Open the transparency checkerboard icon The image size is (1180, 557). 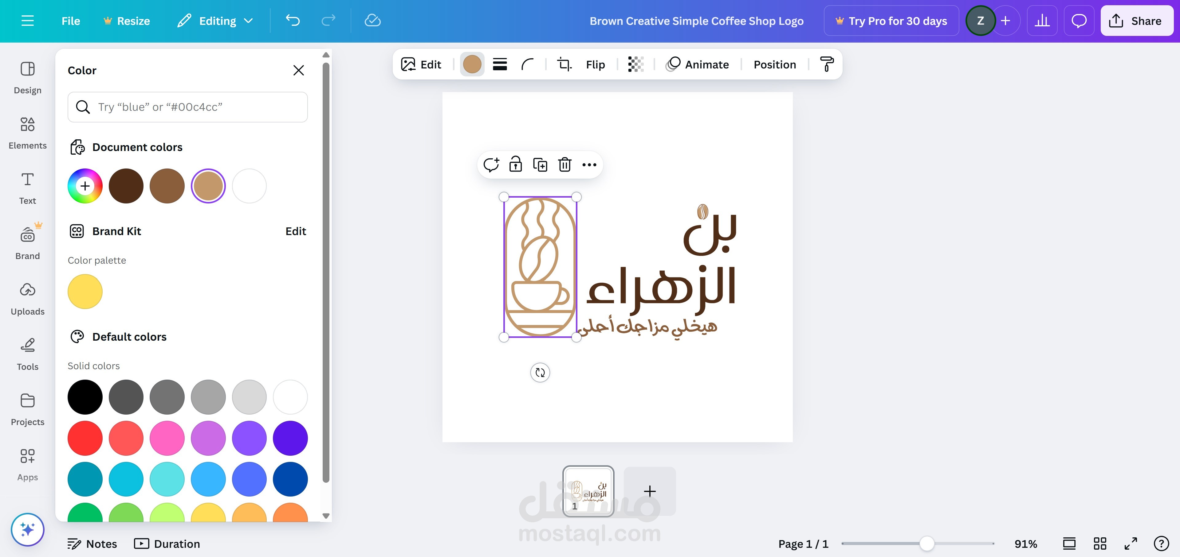tap(635, 64)
